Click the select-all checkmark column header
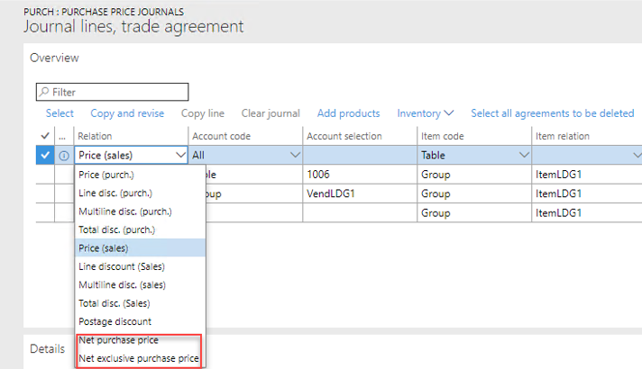This screenshot has width=642, height=369. point(45,136)
